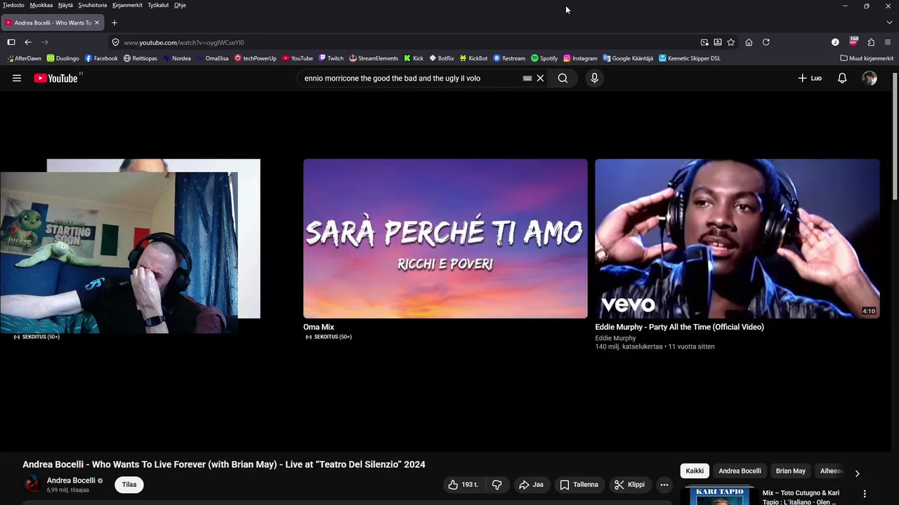Viewport: 899px width, 505px height.
Task: Open account avatar menu
Action: (x=870, y=79)
